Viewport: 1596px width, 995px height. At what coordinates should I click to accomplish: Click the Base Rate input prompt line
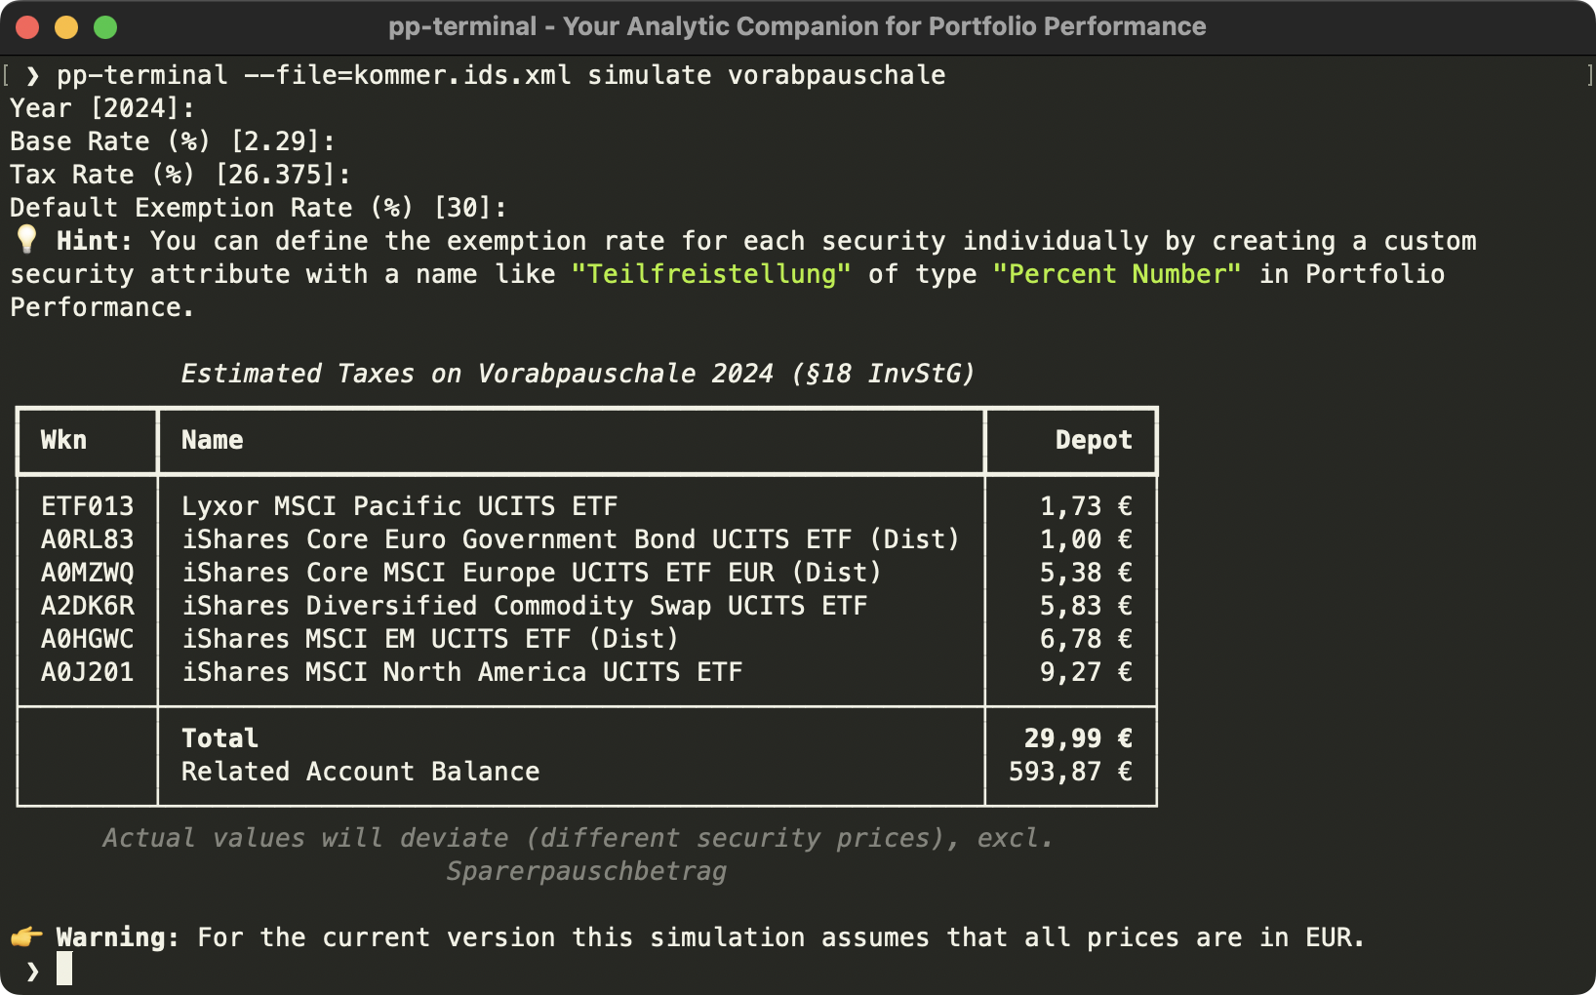pos(171,141)
